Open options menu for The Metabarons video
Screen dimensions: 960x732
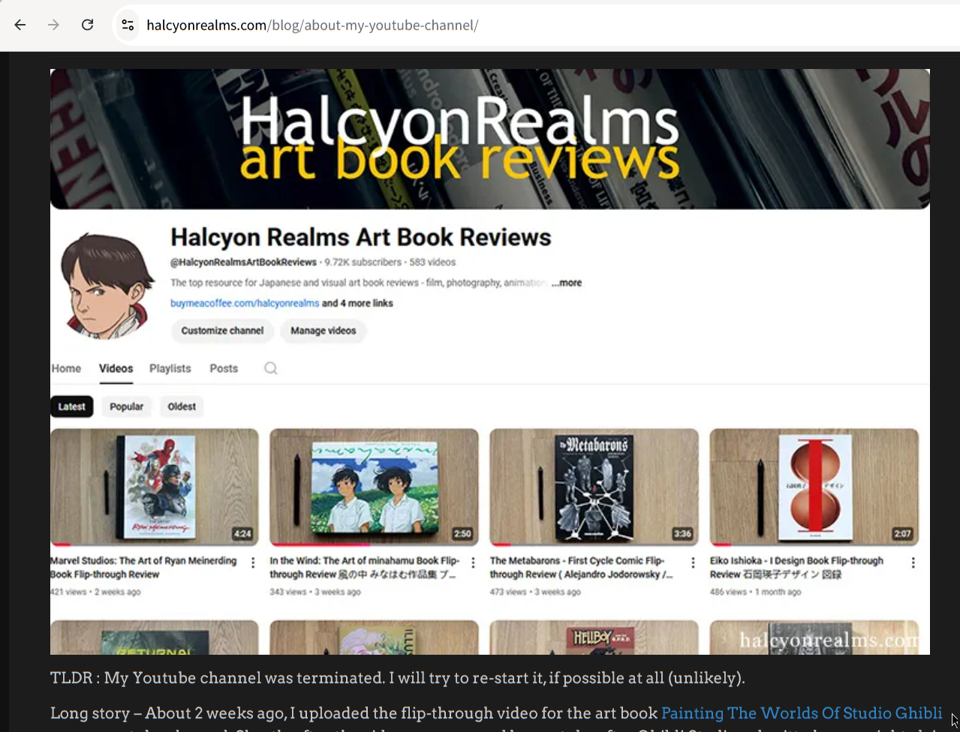click(x=693, y=562)
